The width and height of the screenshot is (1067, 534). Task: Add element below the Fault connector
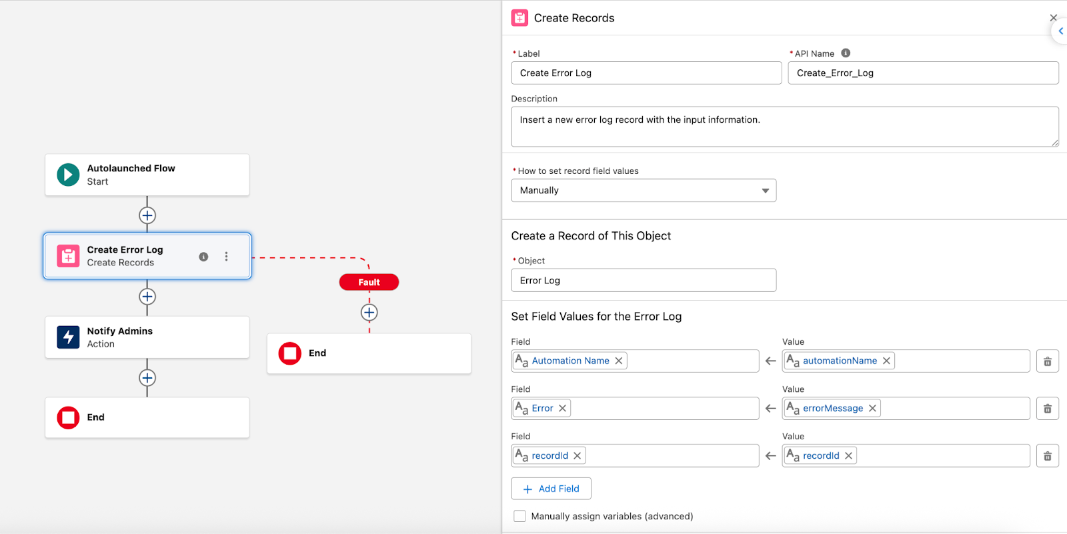(369, 312)
